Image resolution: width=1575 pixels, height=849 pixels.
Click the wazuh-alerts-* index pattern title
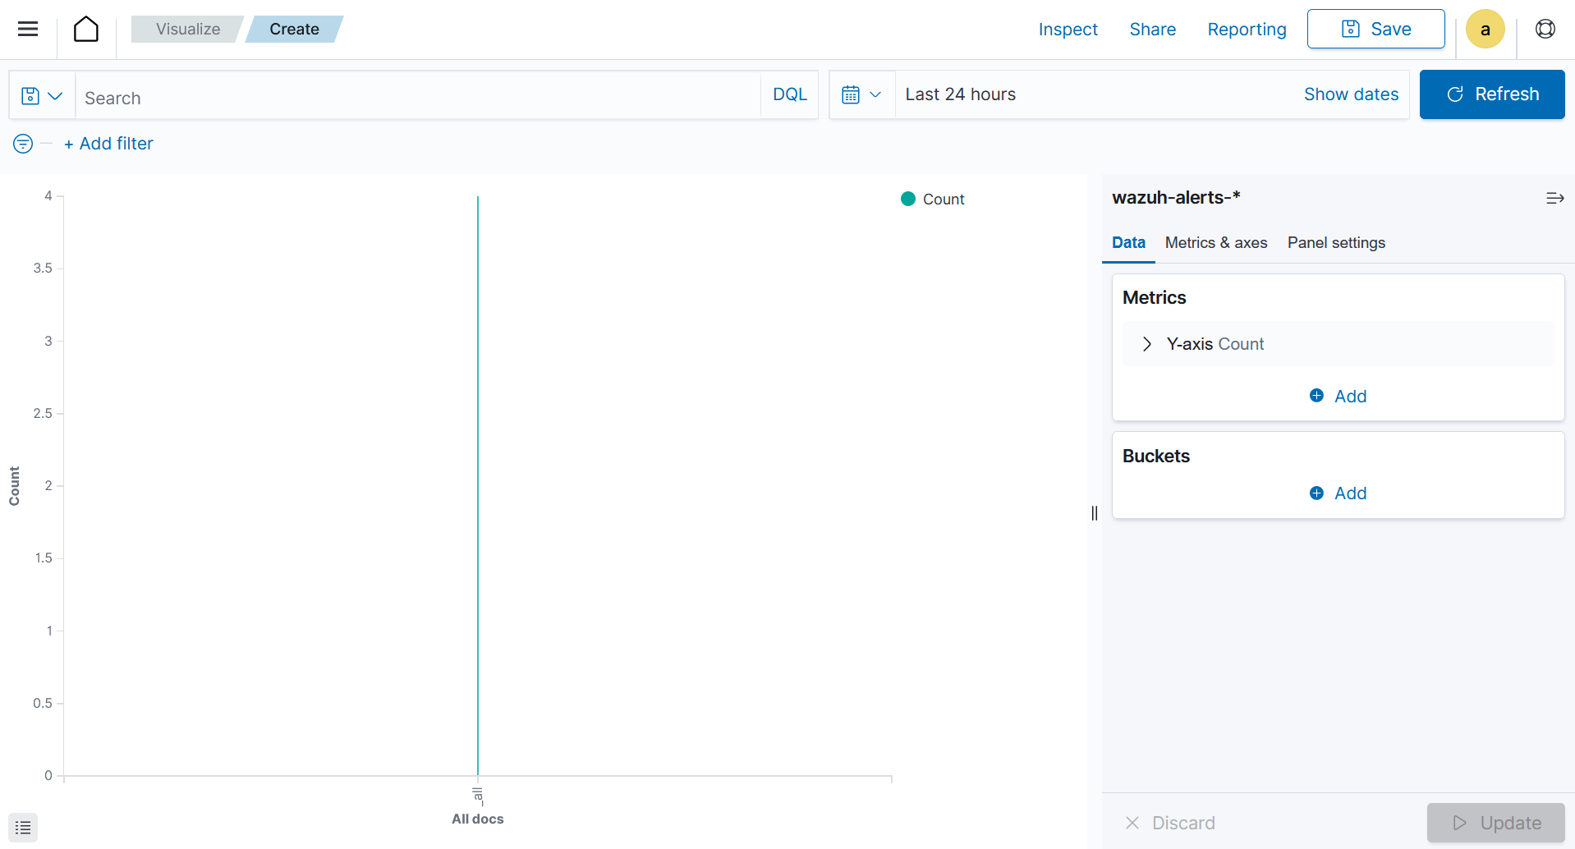pyautogui.click(x=1176, y=198)
